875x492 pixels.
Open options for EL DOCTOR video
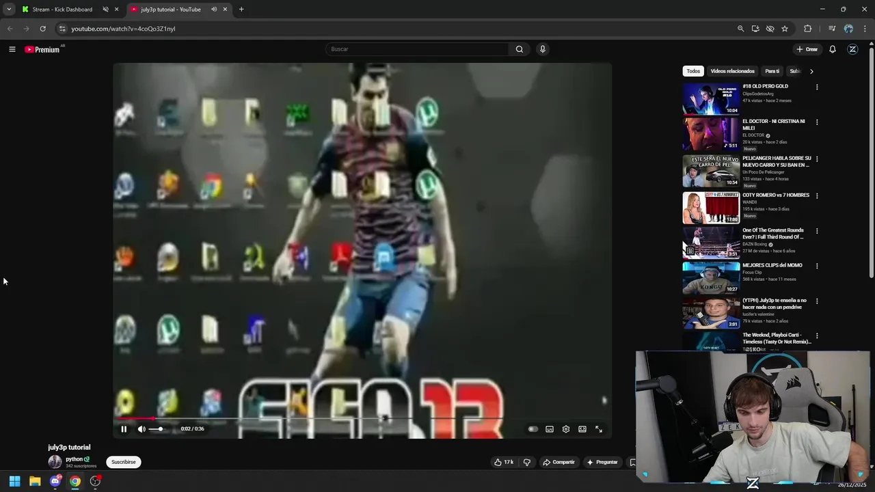click(x=817, y=122)
